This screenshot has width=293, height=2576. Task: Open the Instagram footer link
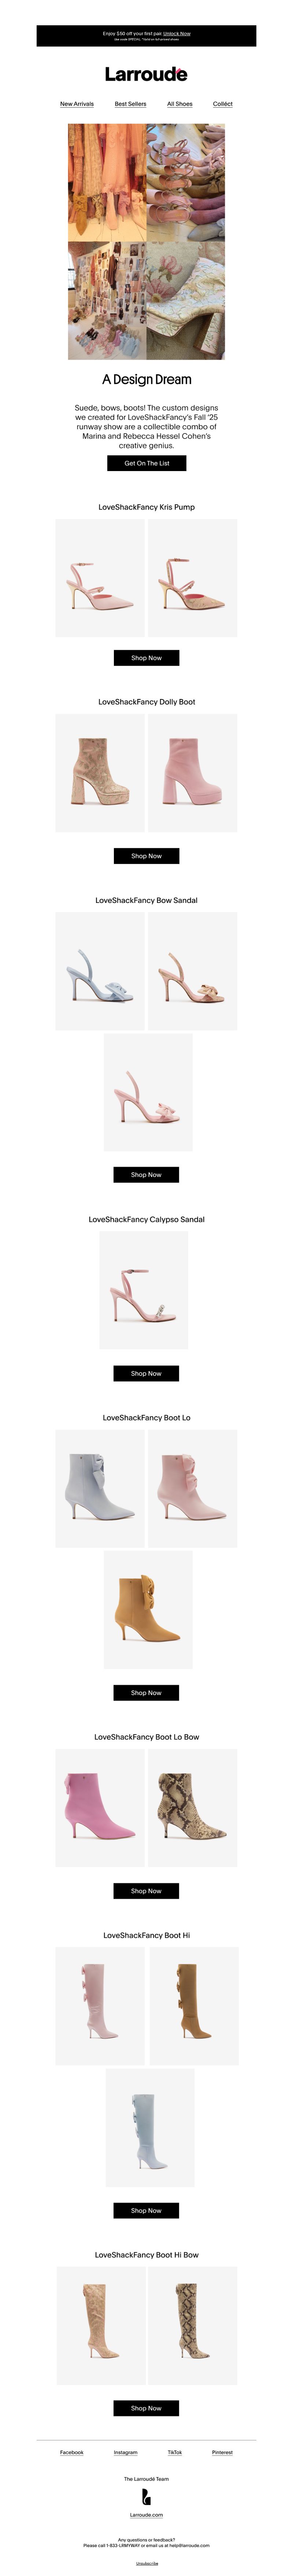point(126,2452)
